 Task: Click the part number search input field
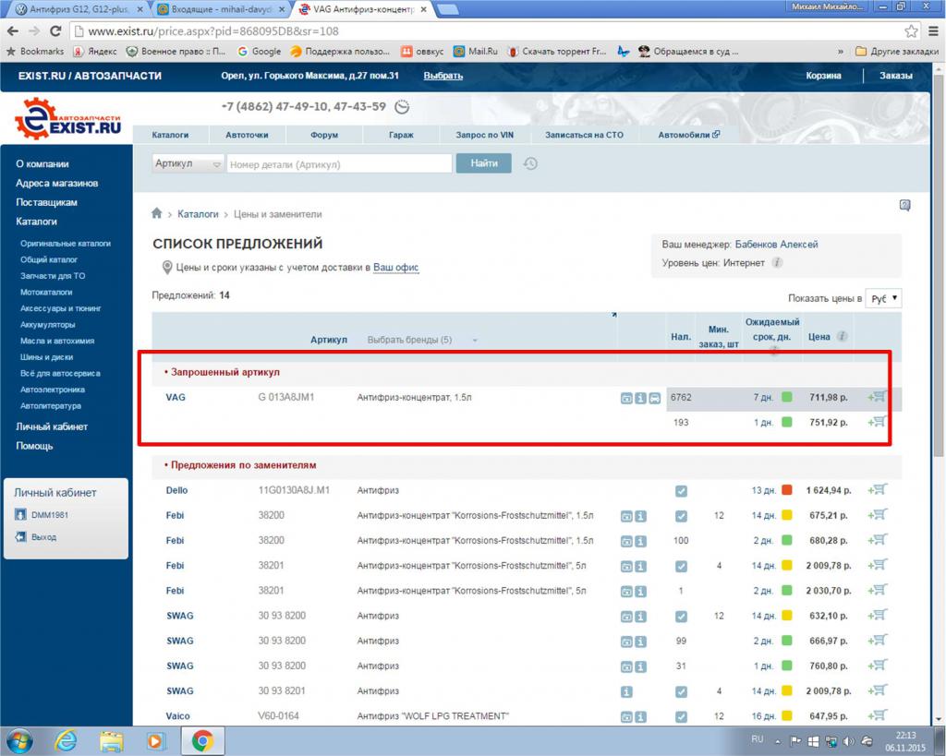(x=339, y=164)
